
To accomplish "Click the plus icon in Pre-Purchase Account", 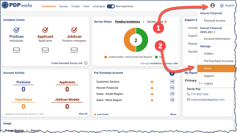I will pos(172,74).
